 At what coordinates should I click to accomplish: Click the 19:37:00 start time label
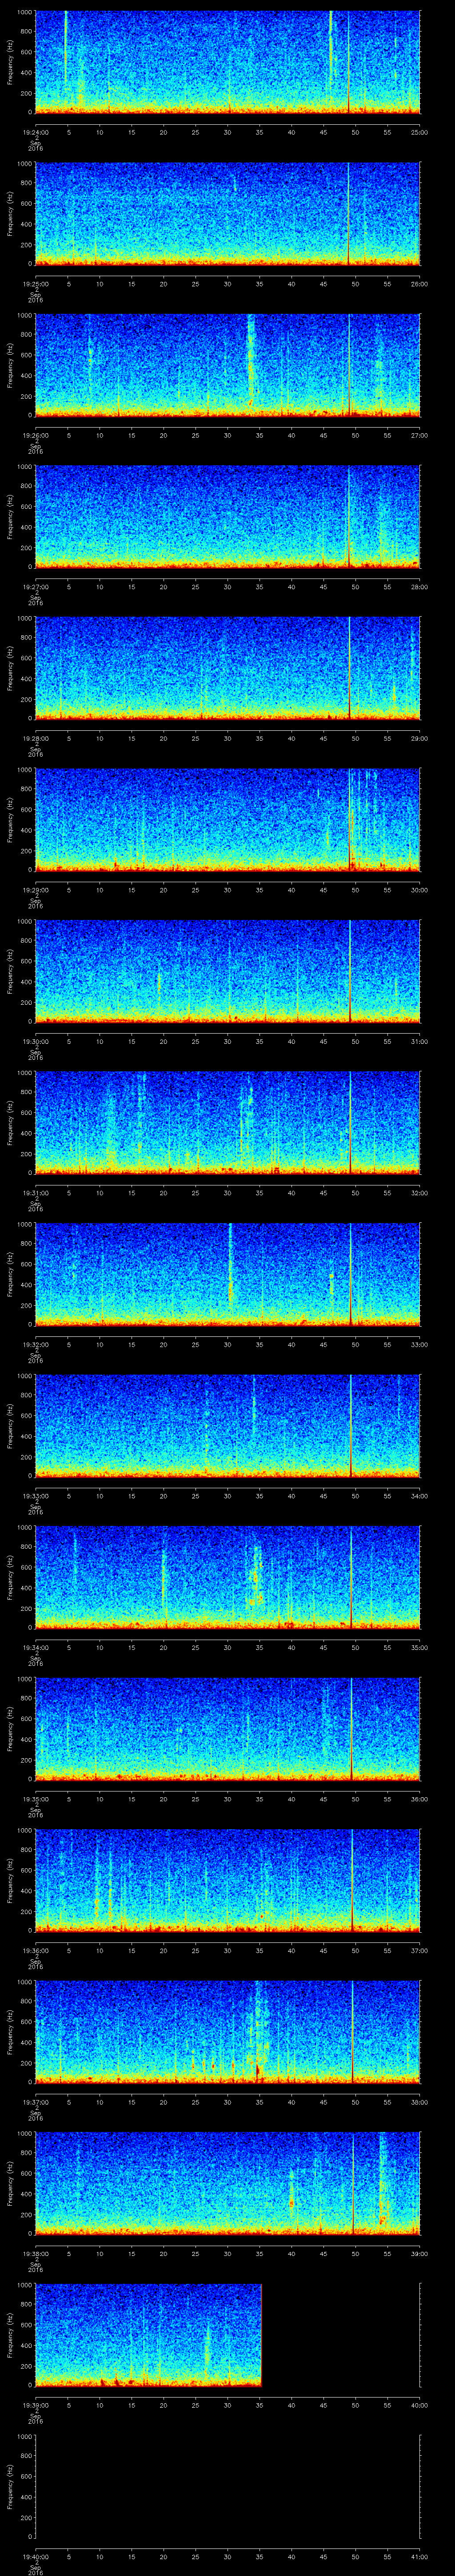click(35, 2102)
